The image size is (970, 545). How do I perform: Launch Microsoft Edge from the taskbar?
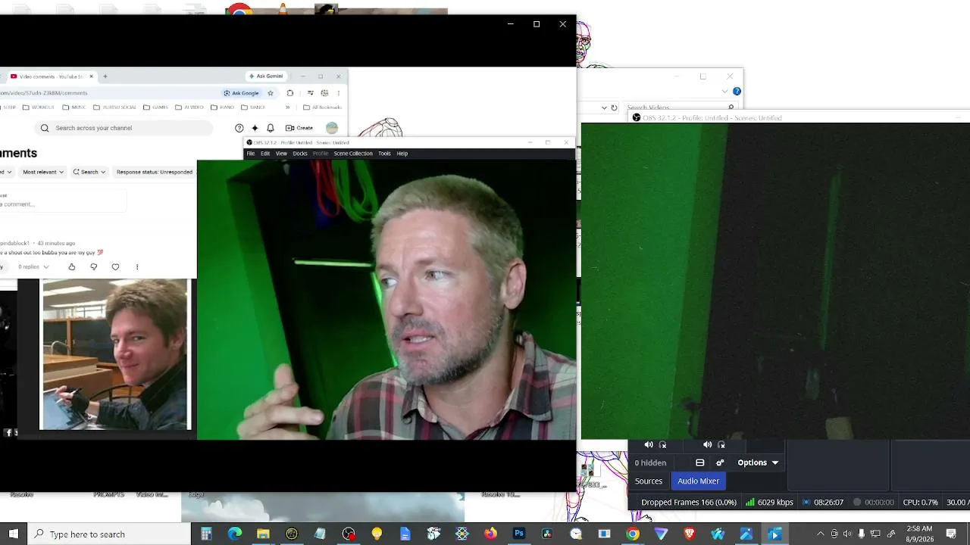point(235,534)
